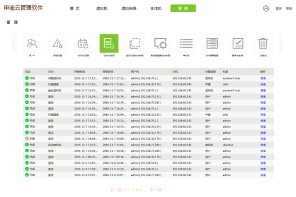Viewport: 296px width, 197px height.
Task: Click the user profile avatar icon
Action: point(266,8)
